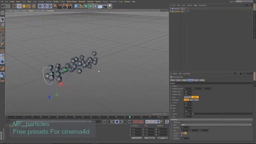Add a Cube primitive from the toolbar
Viewport: 256px width, 144px height.
(76, 6)
